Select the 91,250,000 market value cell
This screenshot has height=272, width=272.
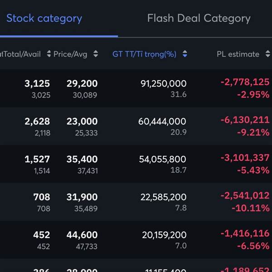point(163,83)
